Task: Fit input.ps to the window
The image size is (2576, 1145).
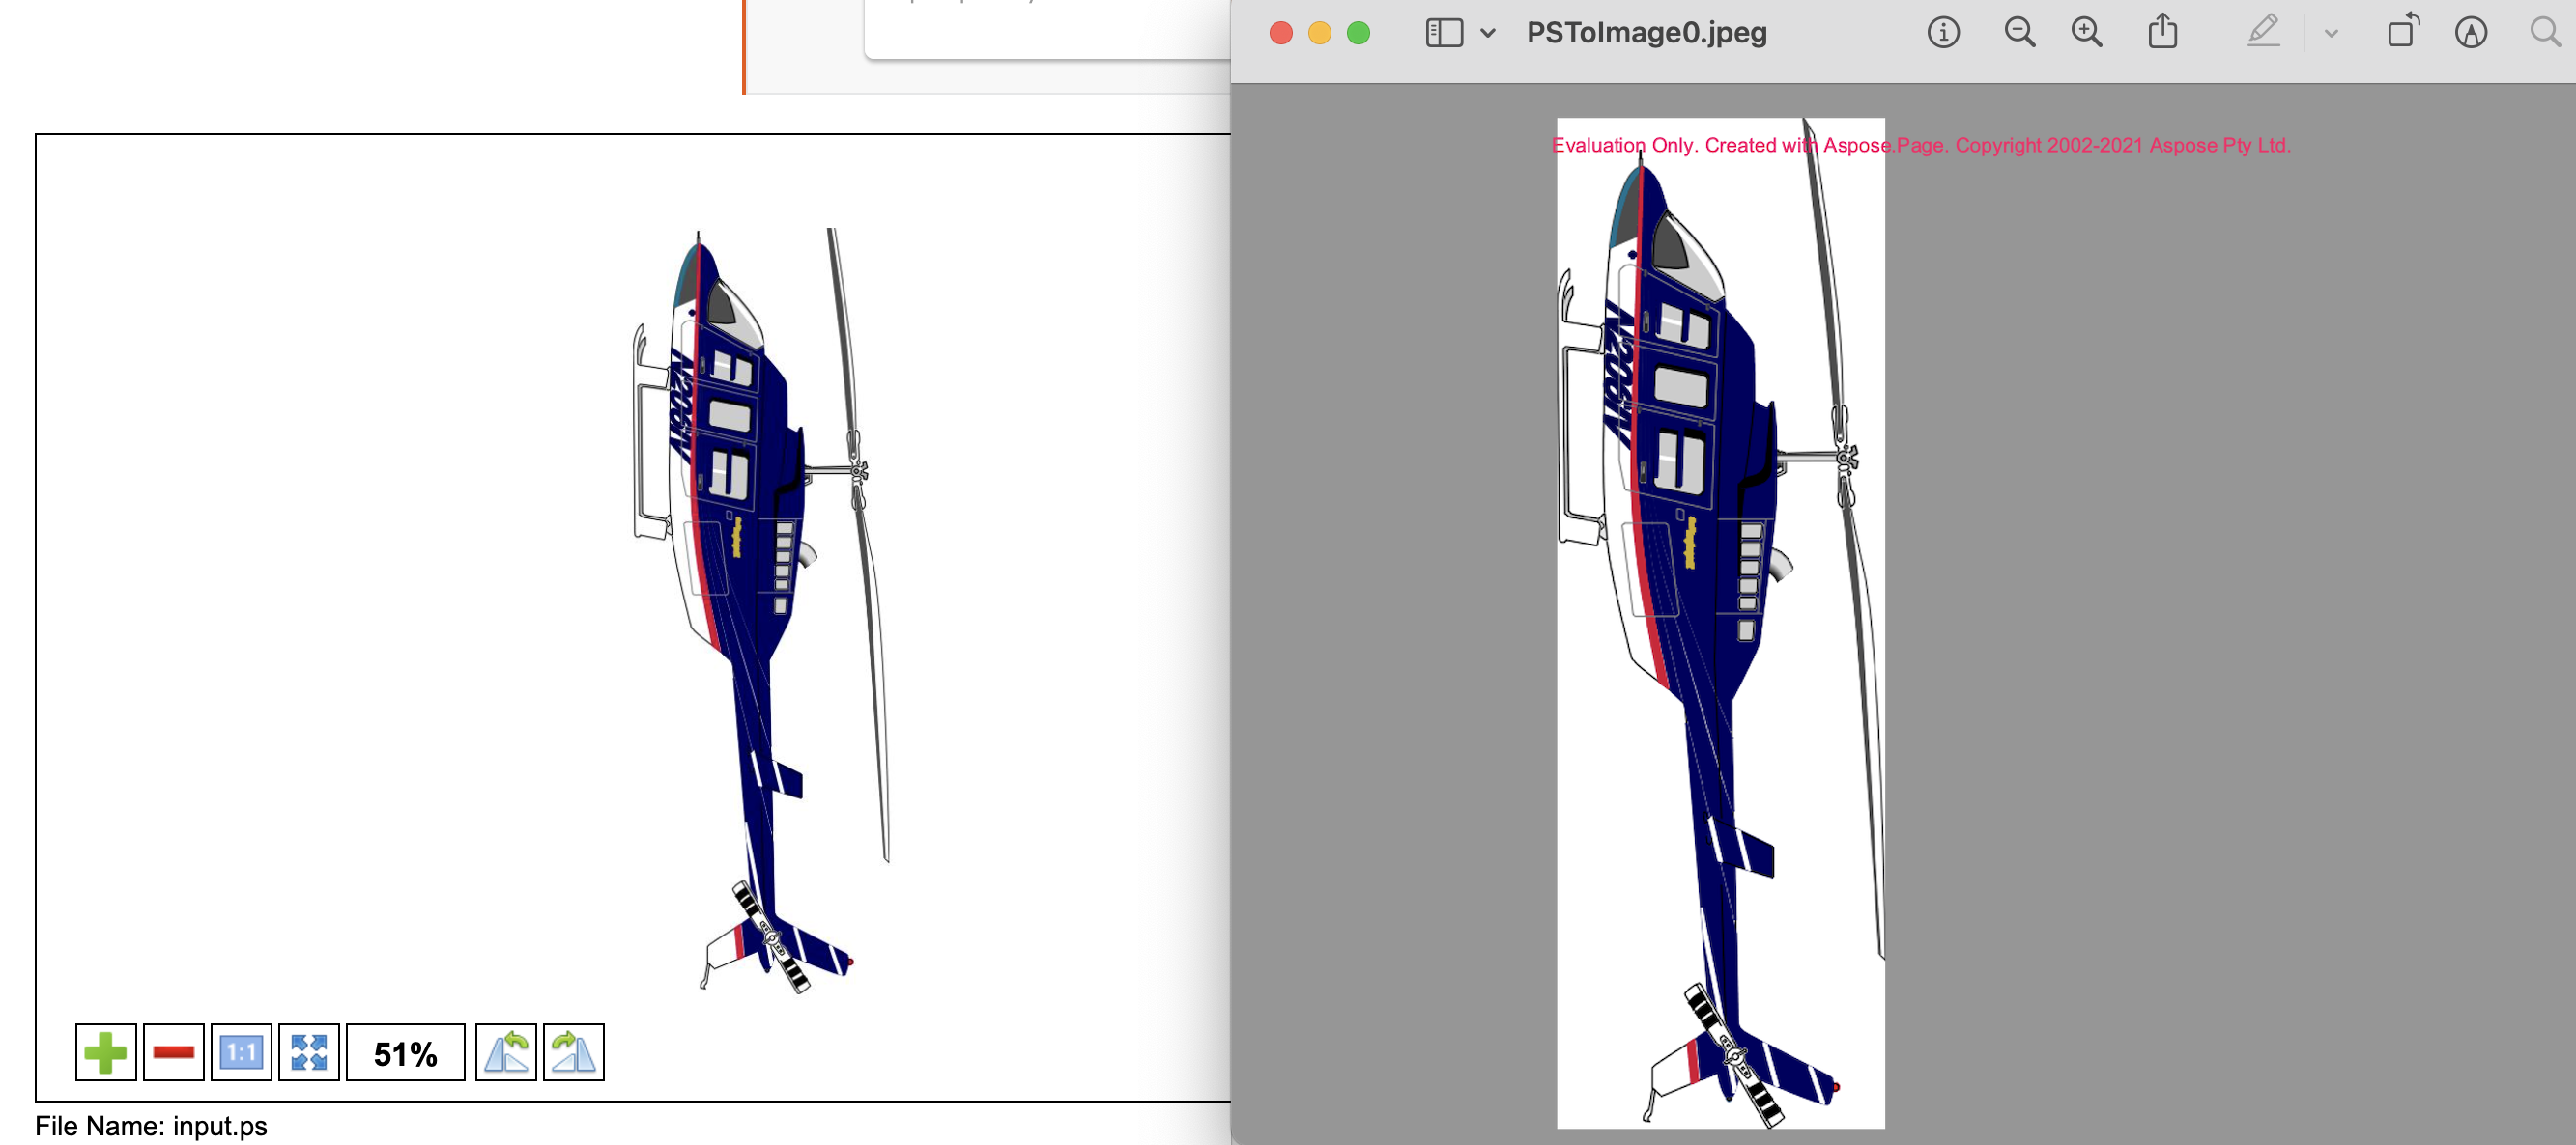Action: 308,1051
